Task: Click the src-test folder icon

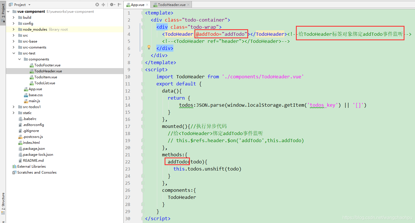Action: (x=20, y=53)
